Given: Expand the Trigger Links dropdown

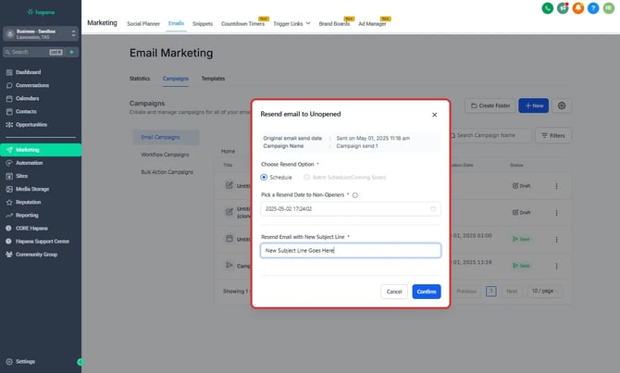Looking at the screenshot, I should click(291, 22).
